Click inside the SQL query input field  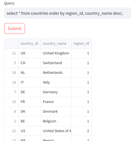pyautogui.click(x=68, y=13)
